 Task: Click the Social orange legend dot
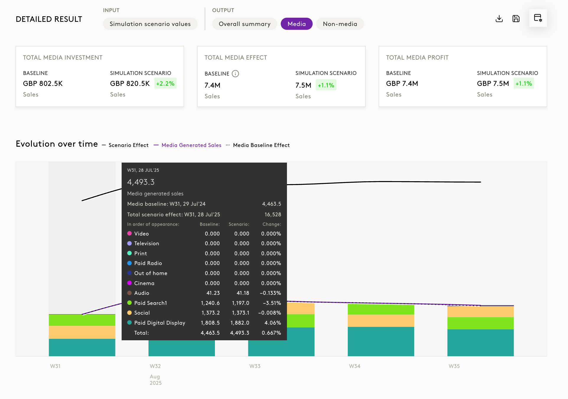pyautogui.click(x=129, y=313)
